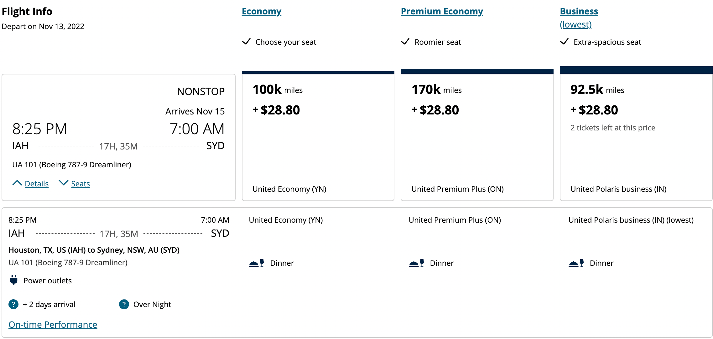
Task: Select the 170k miles Premium Economy fare card
Action: pyautogui.click(x=477, y=134)
